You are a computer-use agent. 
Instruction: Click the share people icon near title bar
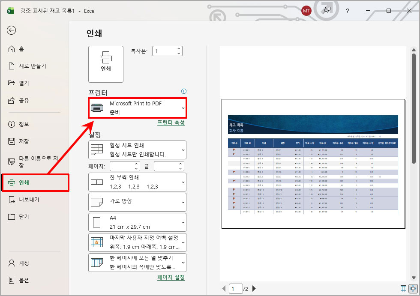pos(327,11)
